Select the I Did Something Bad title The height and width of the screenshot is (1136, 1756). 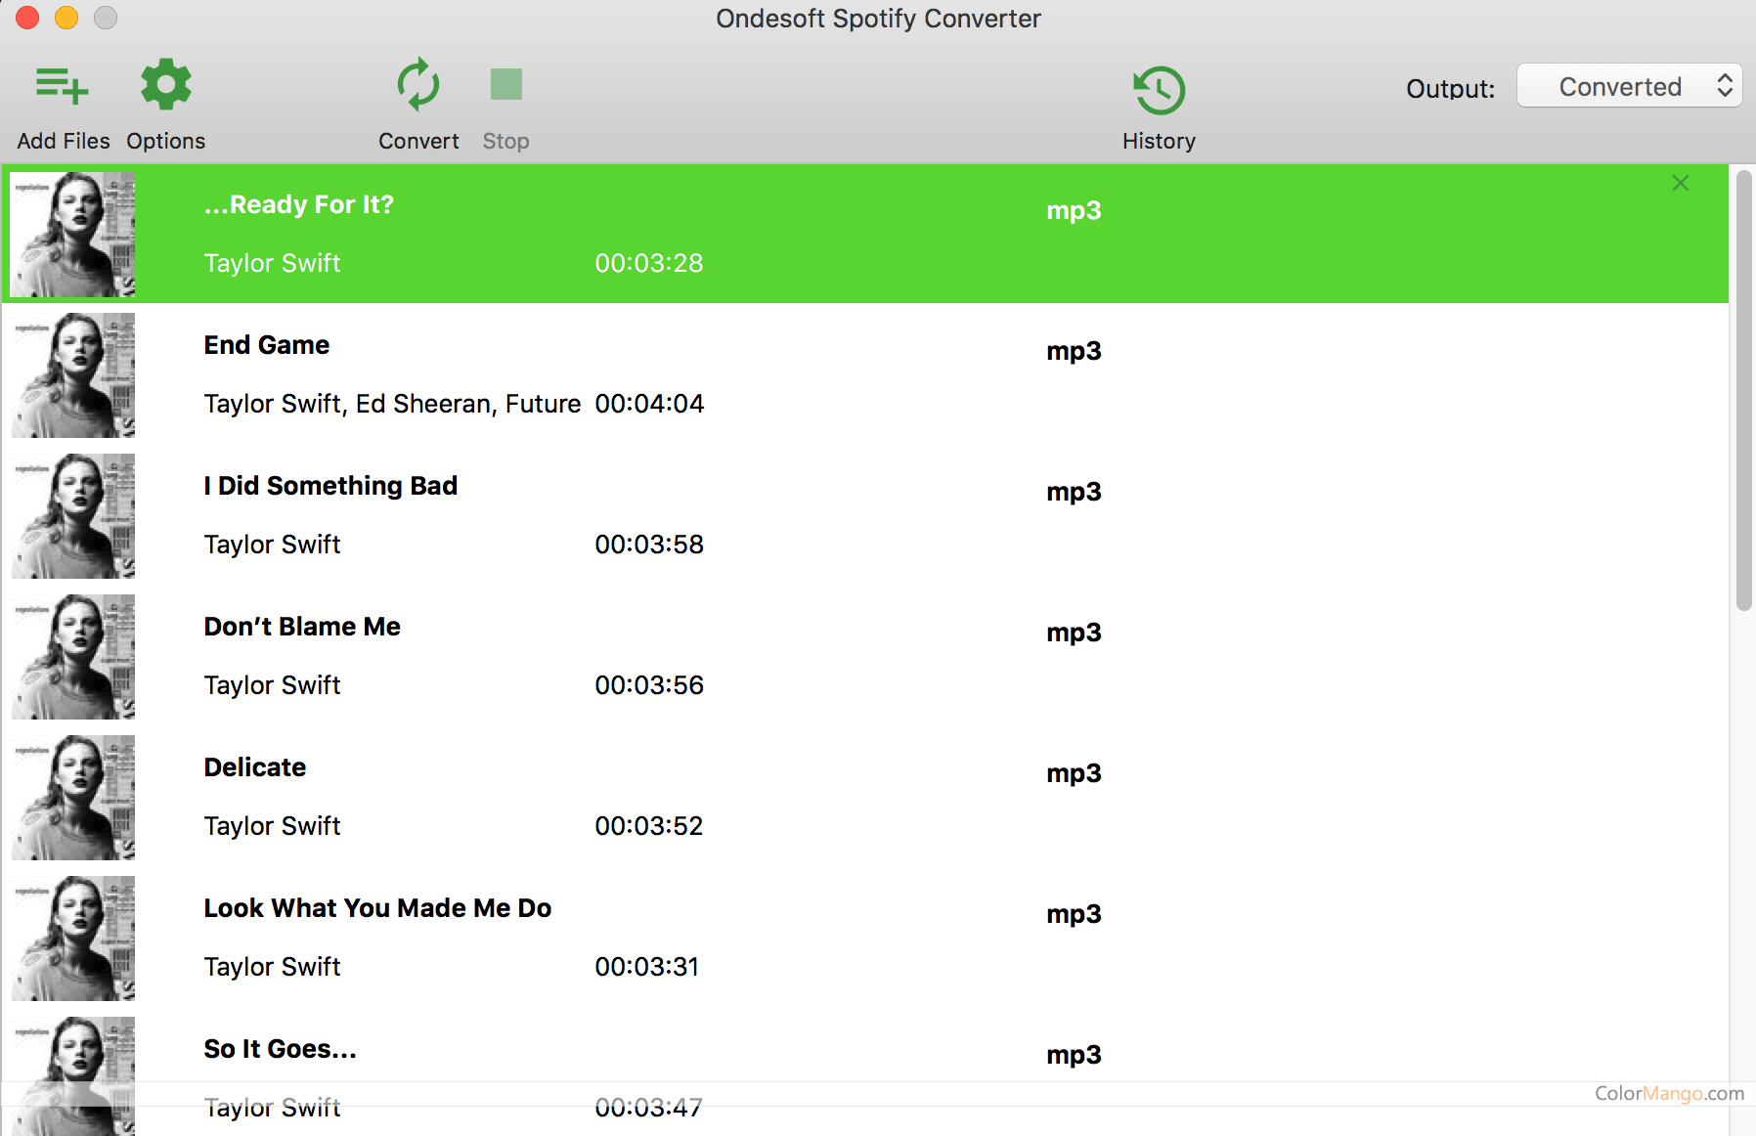tap(330, 486)
